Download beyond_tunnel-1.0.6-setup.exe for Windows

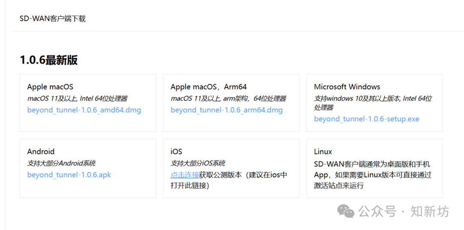tap(366, 119)
